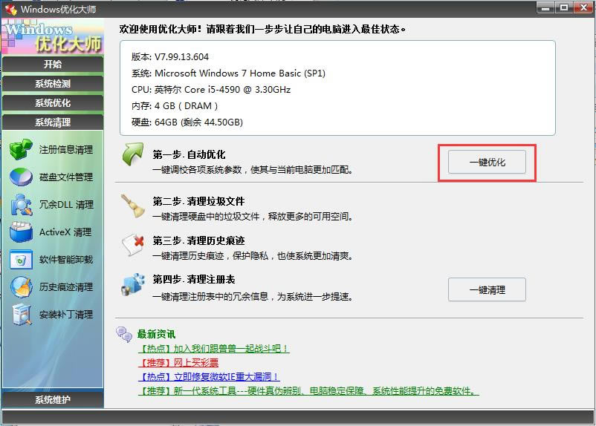This screenshot has height=426, width=596.
Task: Click the 最新资讯 heading
Action: pos(156,334)
